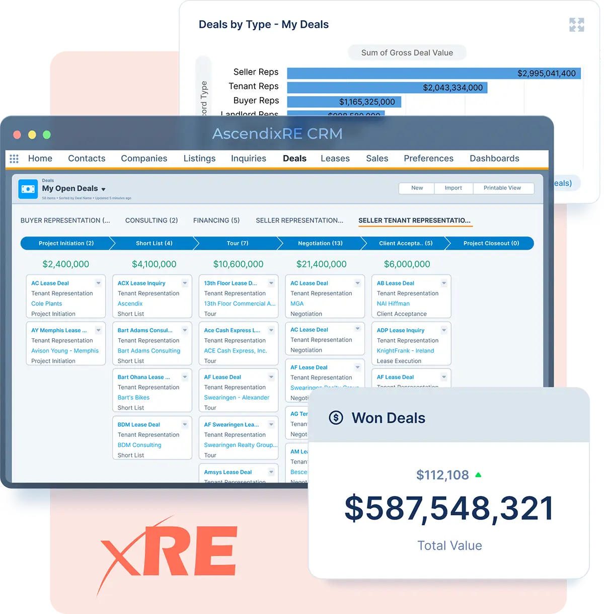Select the Tour (7) stage
The image size is (604, 614).
(x=238, y=244)
